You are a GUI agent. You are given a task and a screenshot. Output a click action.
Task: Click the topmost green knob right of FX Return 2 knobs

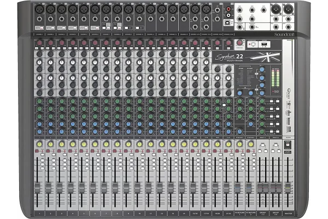[x=262, y=101]
